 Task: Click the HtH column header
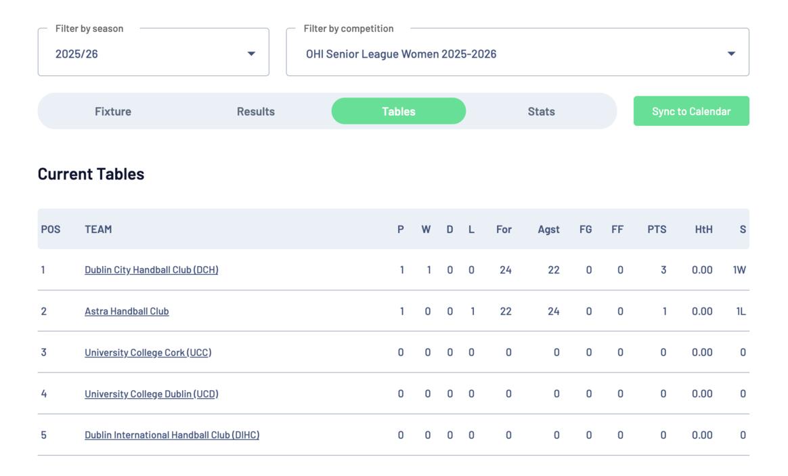703,230
